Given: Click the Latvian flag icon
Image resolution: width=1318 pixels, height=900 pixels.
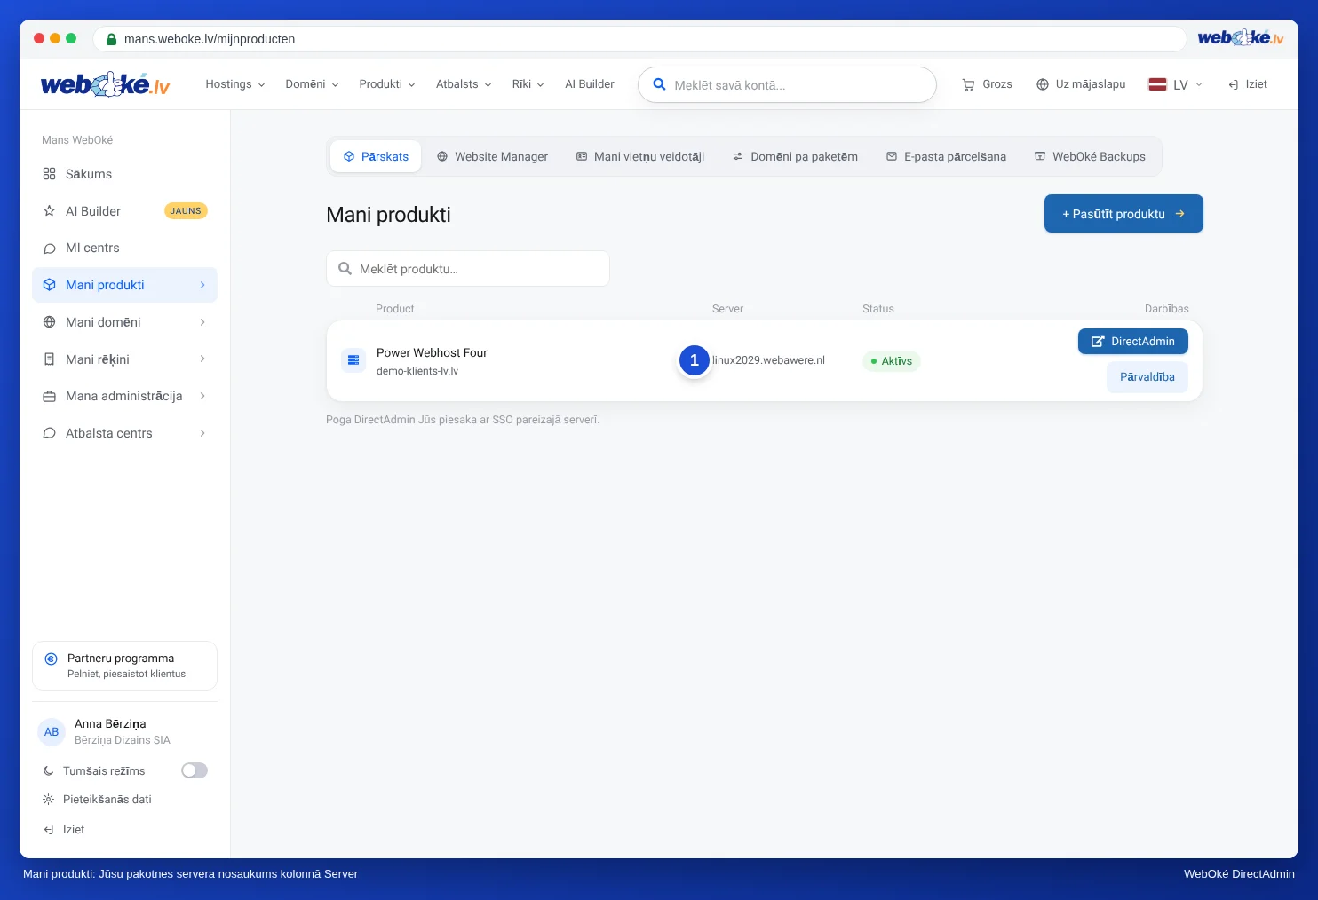Looking at the screenshot, I should point(1157,84).
